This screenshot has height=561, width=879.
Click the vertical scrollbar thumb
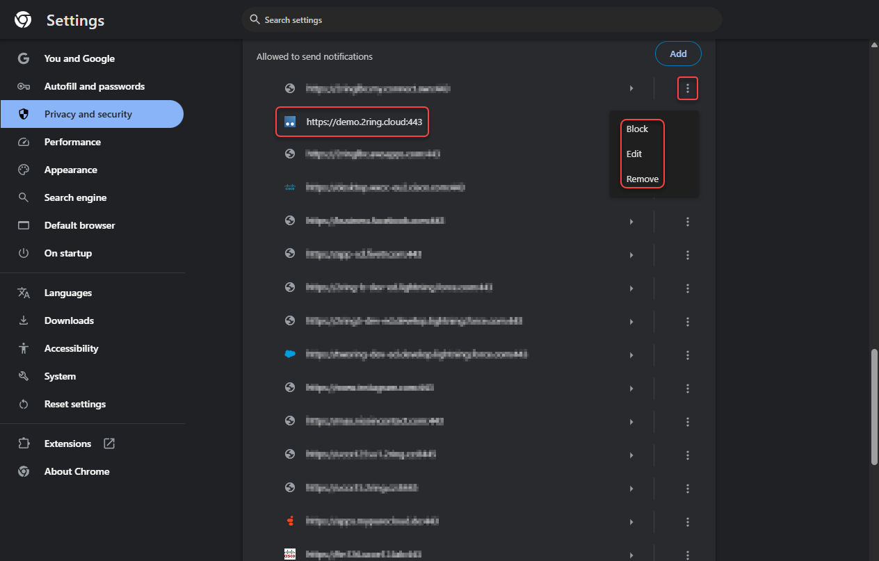click(874, 407)
